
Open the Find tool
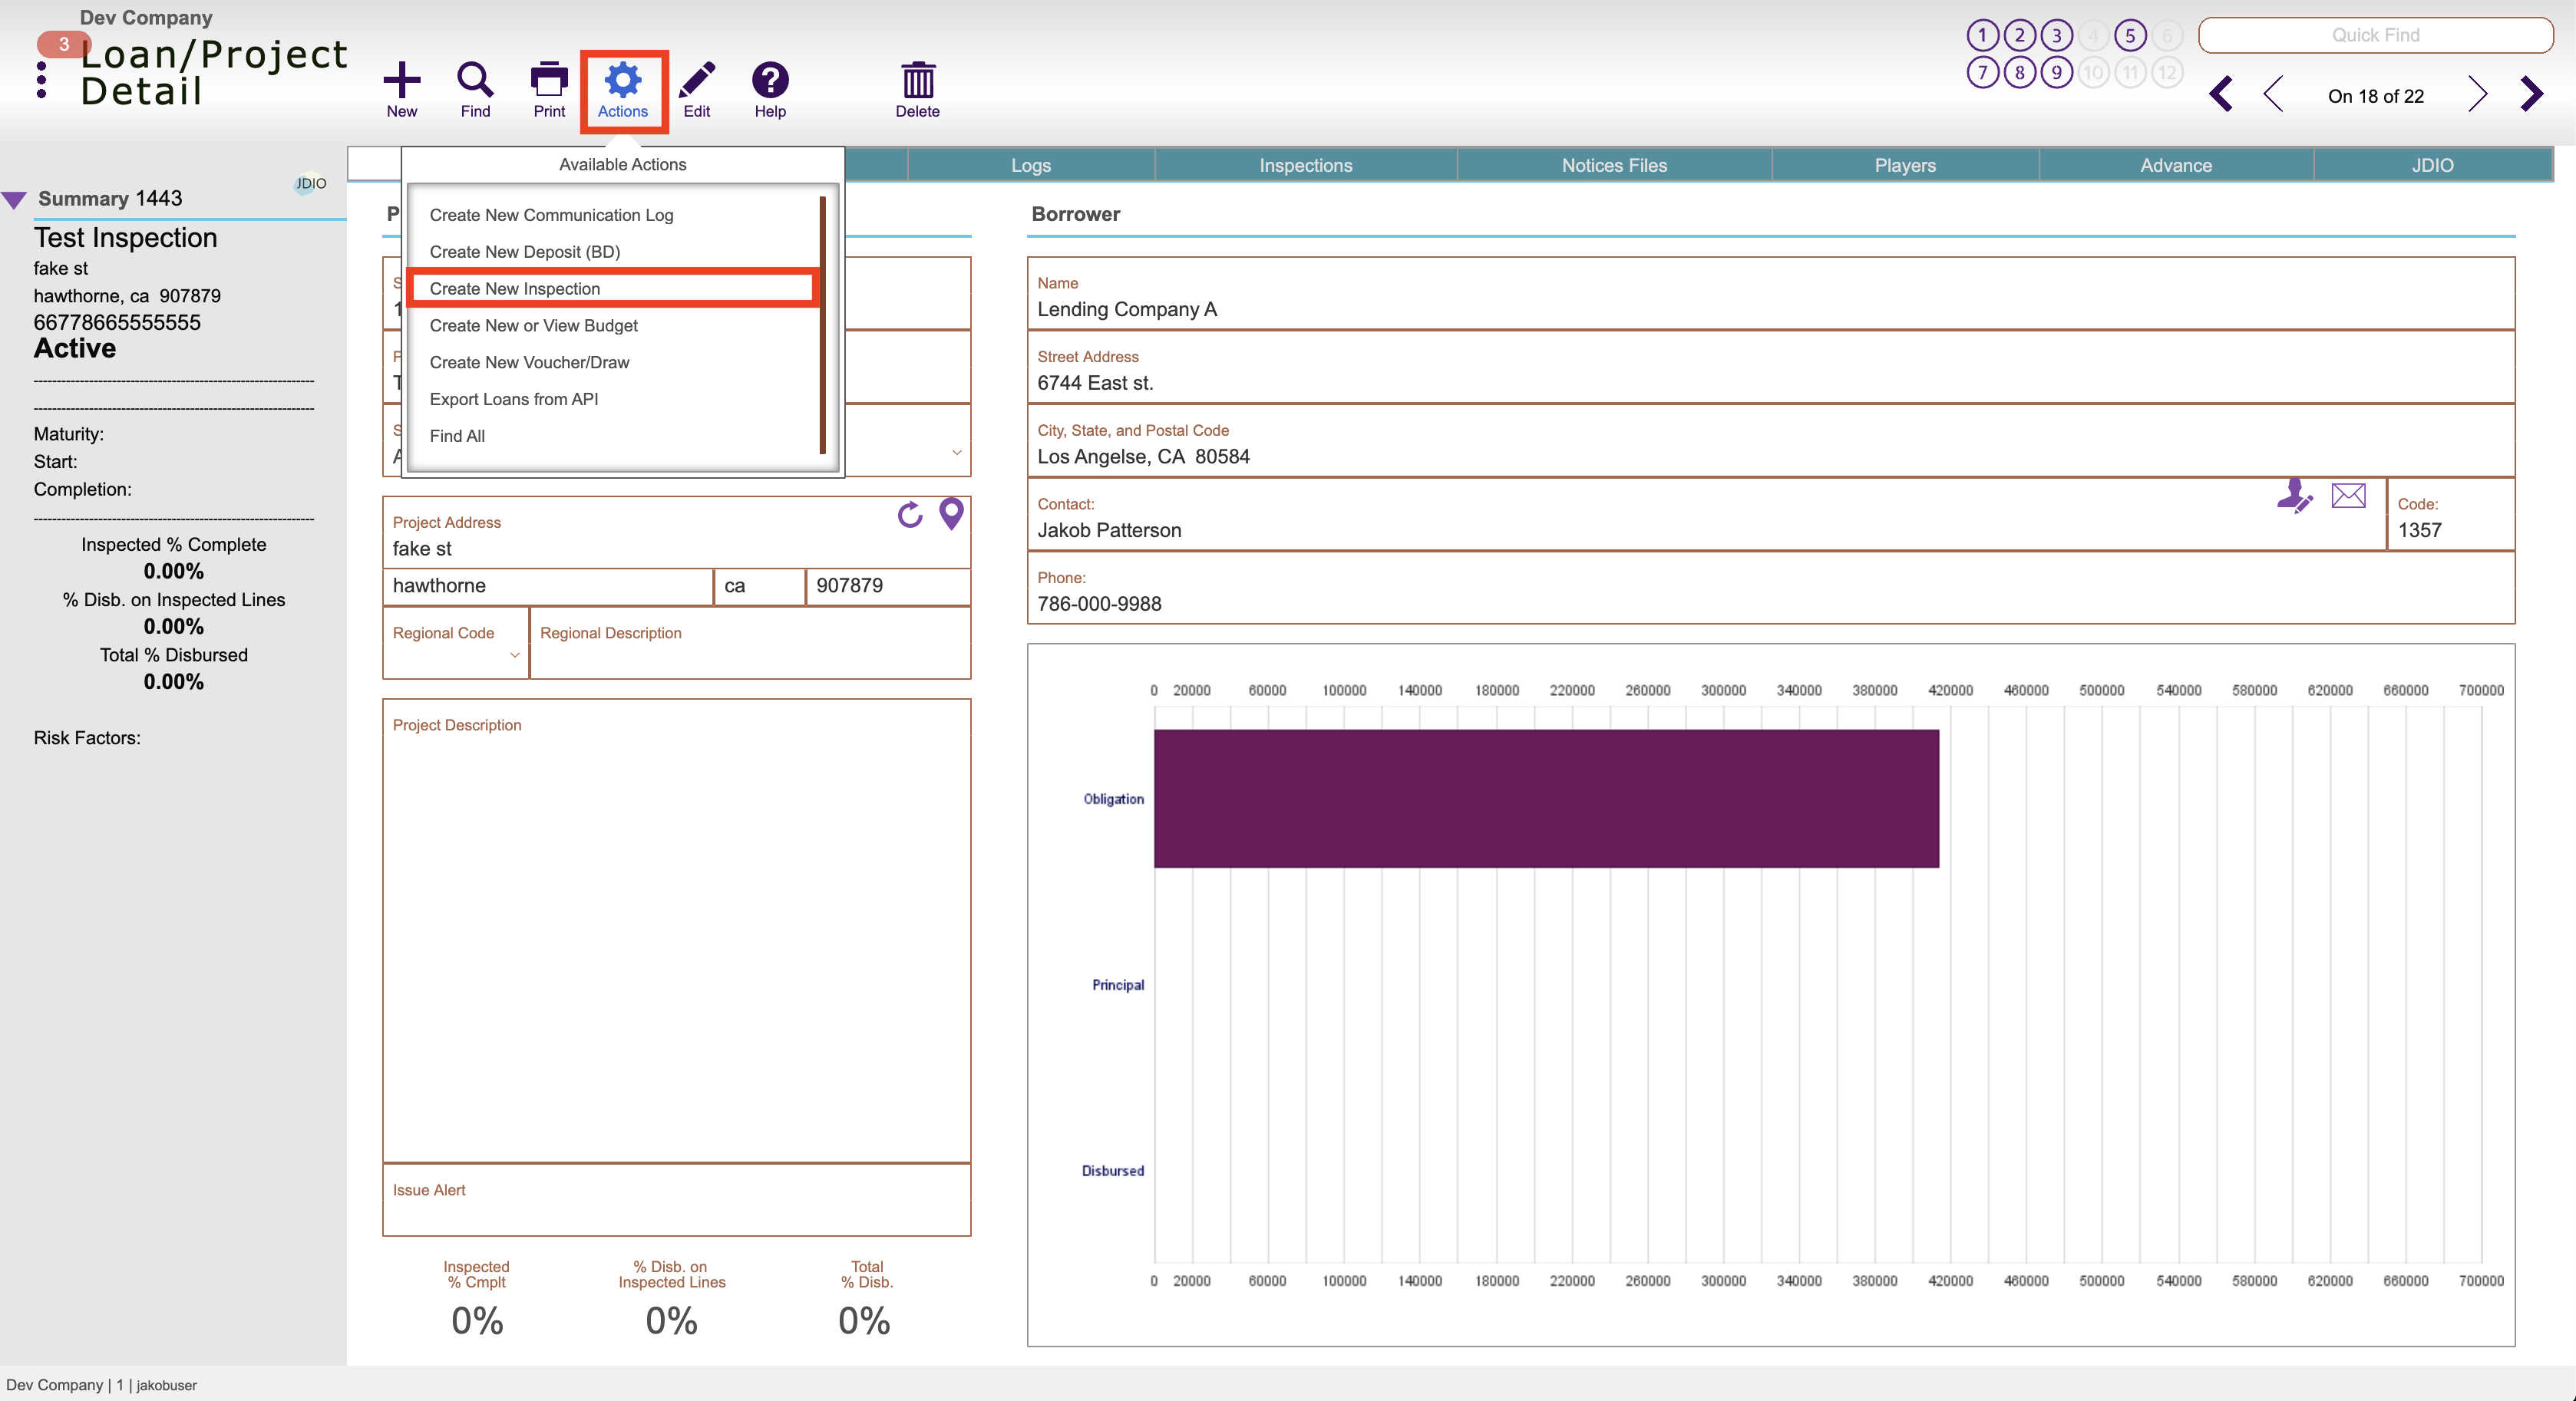tap(475, 88)
